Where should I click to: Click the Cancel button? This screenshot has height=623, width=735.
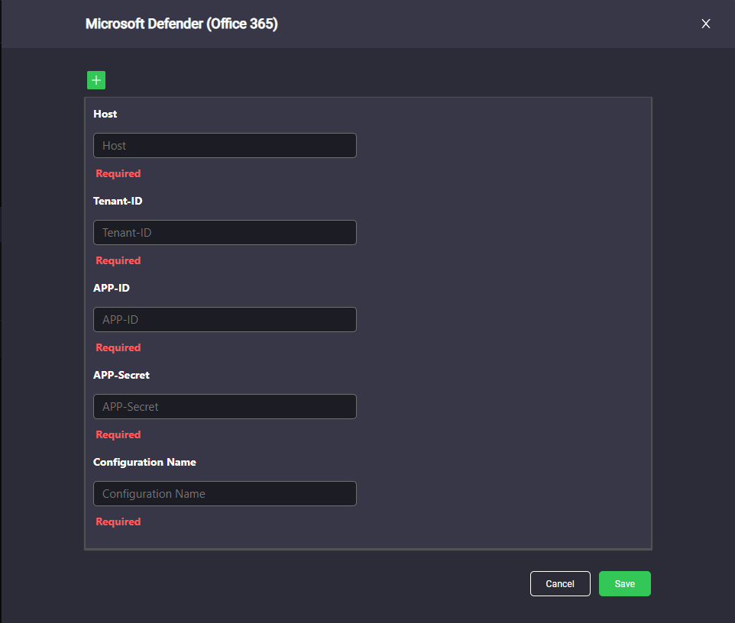560,583
